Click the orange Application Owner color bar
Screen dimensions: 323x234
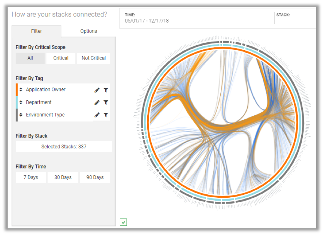point(16,90)
